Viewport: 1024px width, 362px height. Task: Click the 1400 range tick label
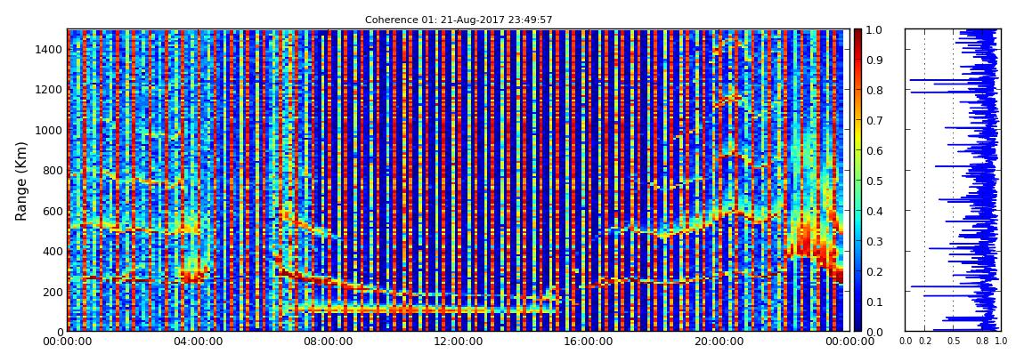pos(50,50)
